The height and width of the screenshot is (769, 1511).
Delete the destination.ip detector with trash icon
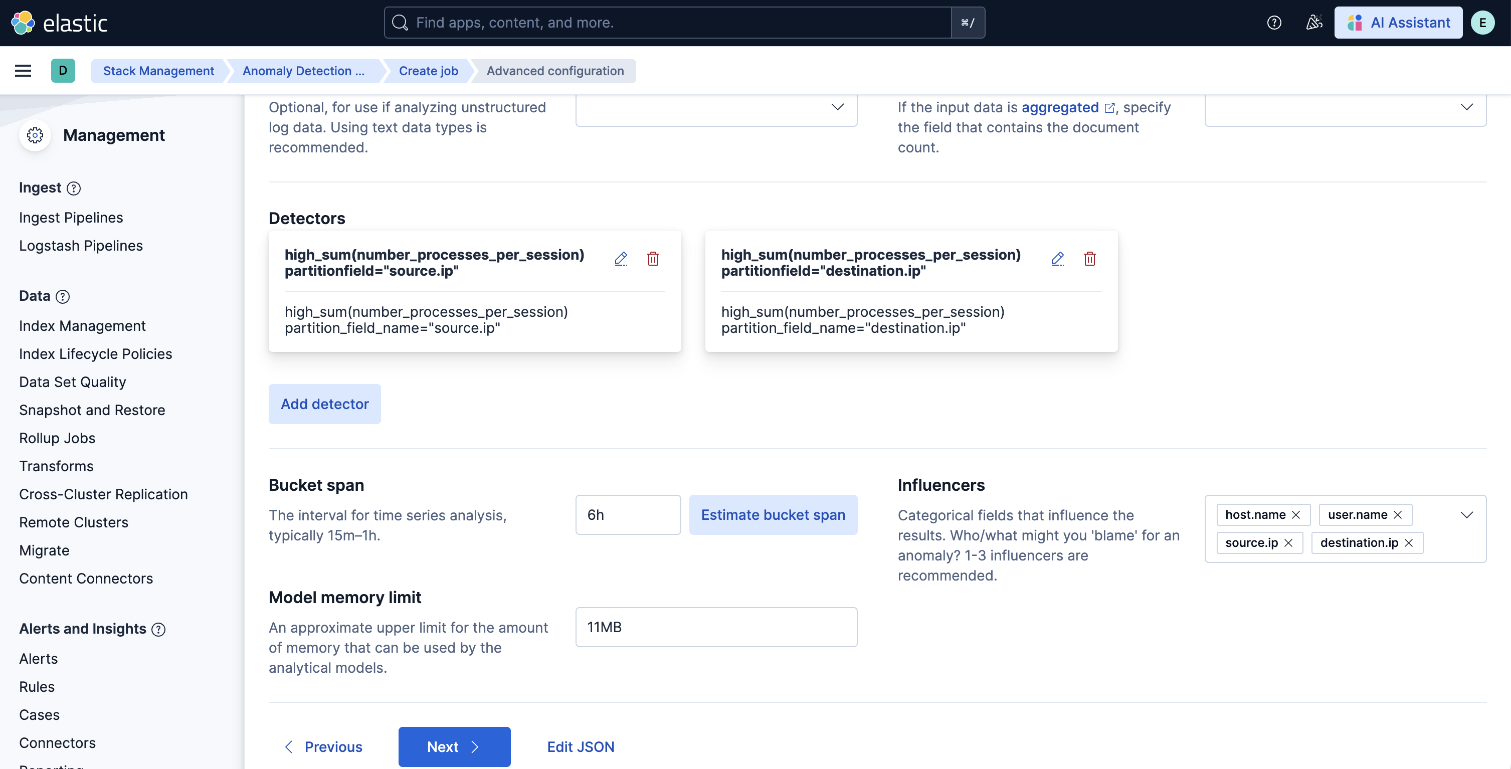(x=1089, y=259)
